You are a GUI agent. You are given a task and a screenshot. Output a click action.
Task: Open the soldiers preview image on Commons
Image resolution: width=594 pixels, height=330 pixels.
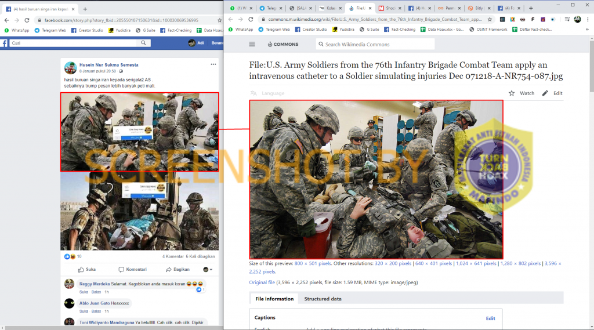(x=376, y=180)
